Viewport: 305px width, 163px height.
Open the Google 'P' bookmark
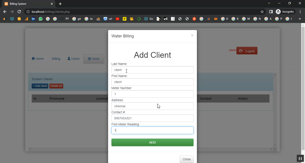click(278, 19)
